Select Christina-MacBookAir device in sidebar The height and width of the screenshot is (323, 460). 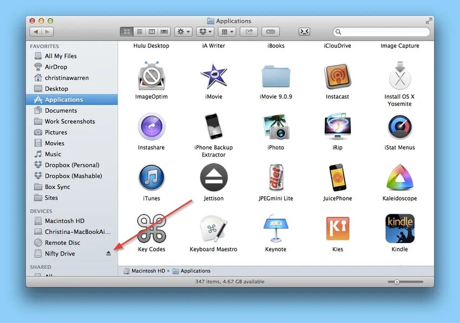click(71, 232)
